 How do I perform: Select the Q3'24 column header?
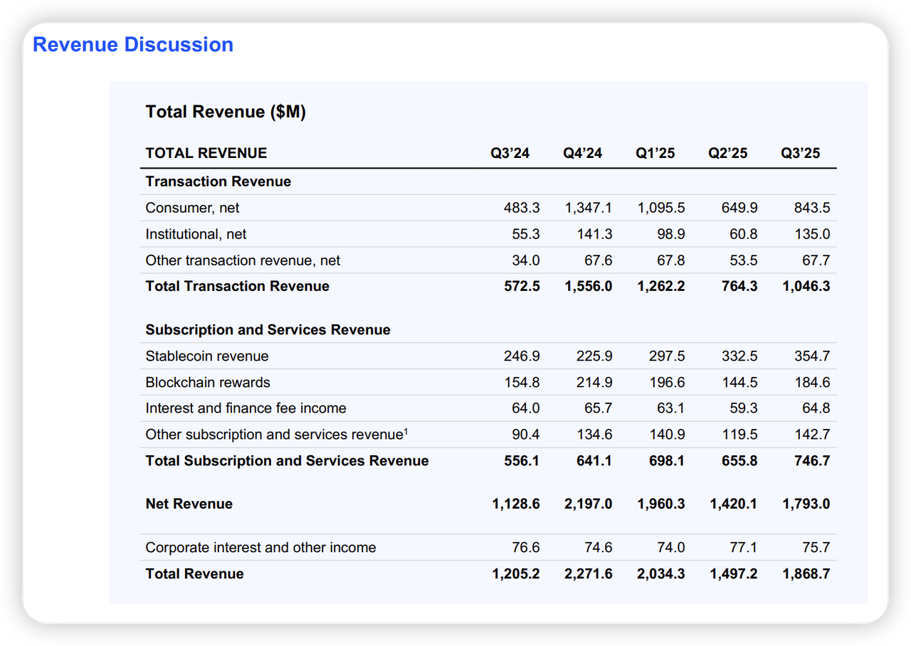pos(510,153)
